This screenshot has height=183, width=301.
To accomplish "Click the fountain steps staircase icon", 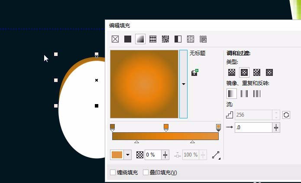I will [x=230, y=115].
